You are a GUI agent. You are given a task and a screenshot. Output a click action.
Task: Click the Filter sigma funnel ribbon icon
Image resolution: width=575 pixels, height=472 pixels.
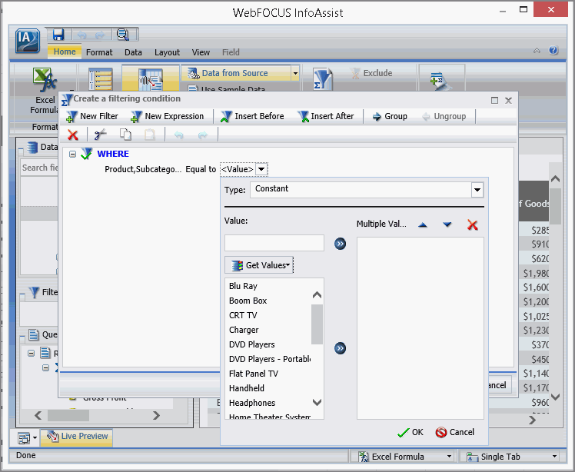(323, 79)
